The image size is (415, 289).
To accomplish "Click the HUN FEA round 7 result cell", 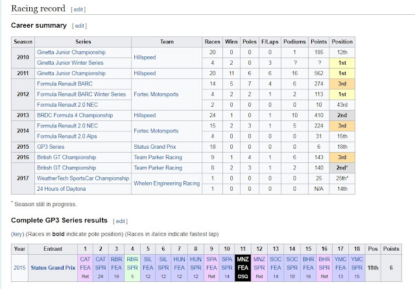I will pyautogui.click(x=179, y=268).
